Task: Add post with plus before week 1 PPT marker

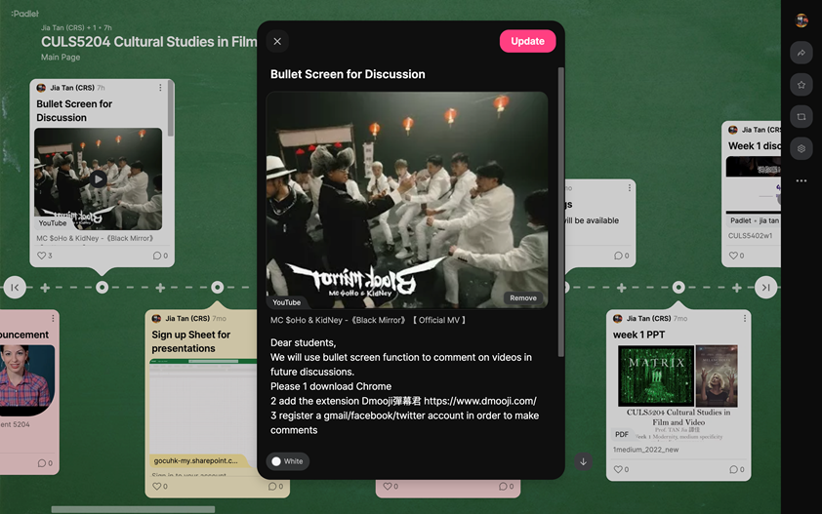Action: tap(621, 288)
